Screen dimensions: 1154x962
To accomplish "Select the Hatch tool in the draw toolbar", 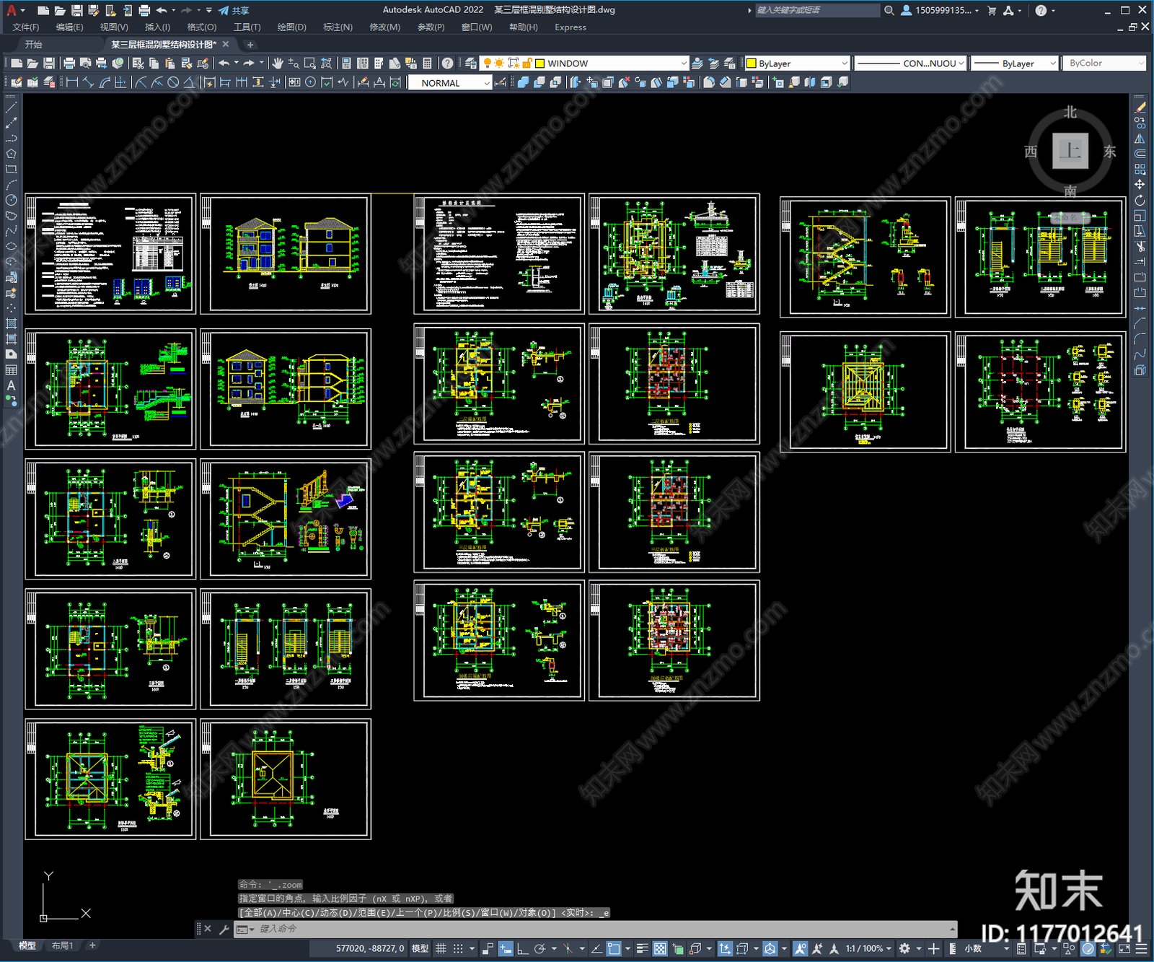I will [x=11, y=323].
